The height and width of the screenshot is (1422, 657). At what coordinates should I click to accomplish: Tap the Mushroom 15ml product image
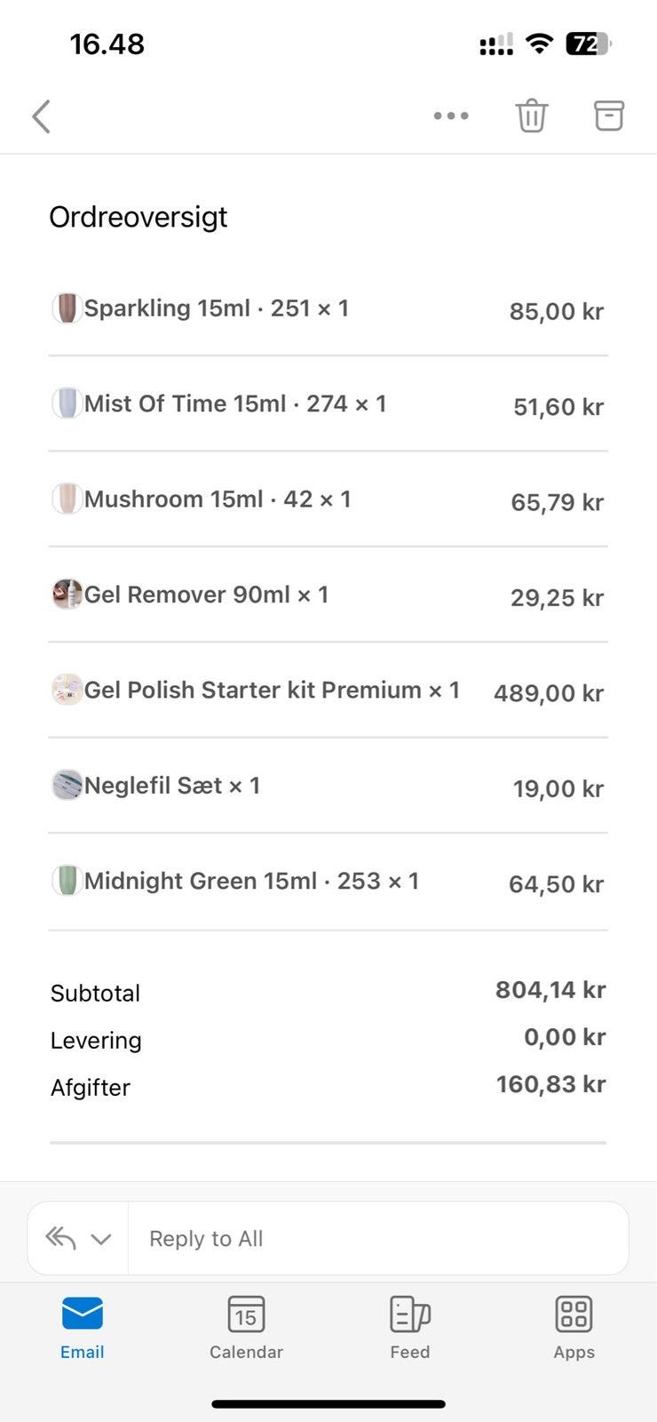pyautogui.click(x=67, y=499)
